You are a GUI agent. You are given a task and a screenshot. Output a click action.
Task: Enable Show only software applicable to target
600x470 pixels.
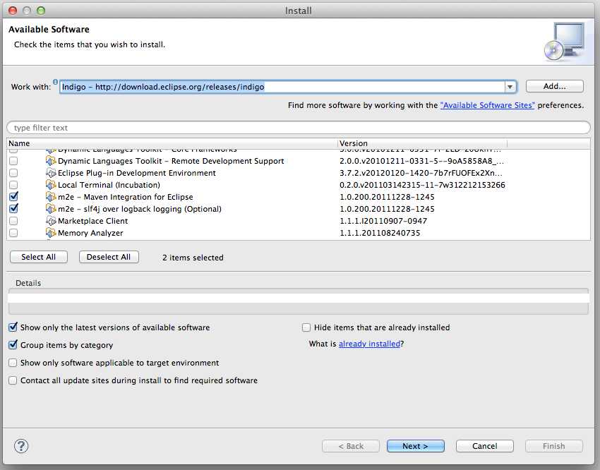tap(13, 363)
